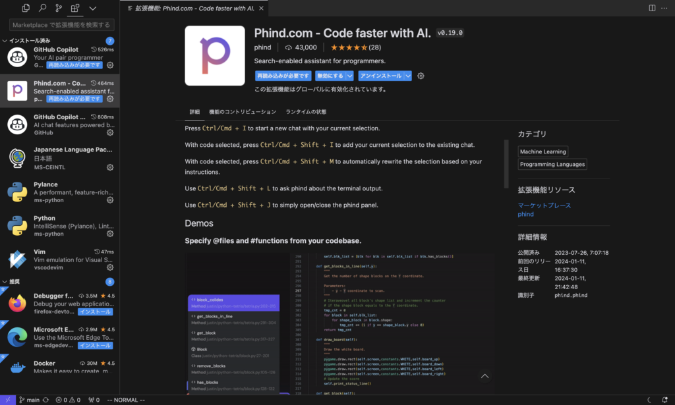675x405 pixels.
Task: Click the main branch status item
Action: (x=29, y=400)
